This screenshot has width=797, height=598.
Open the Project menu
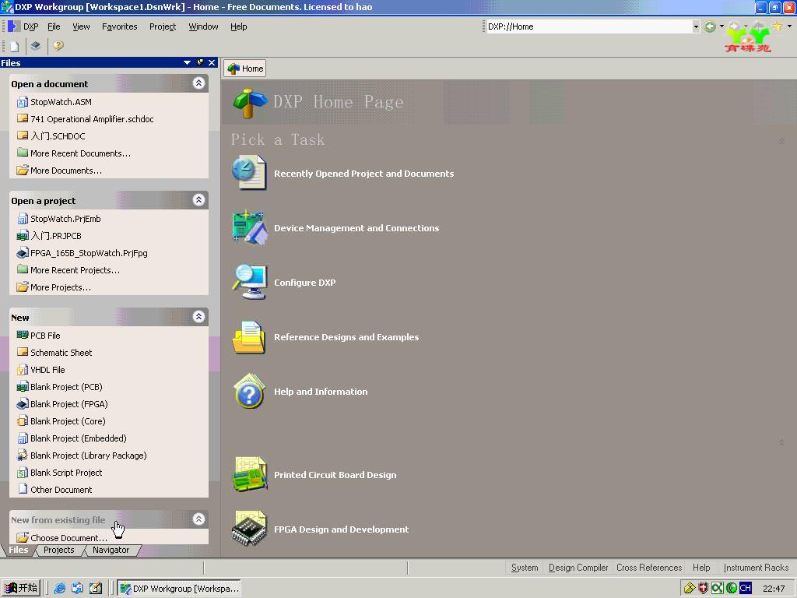pos(163,26)
